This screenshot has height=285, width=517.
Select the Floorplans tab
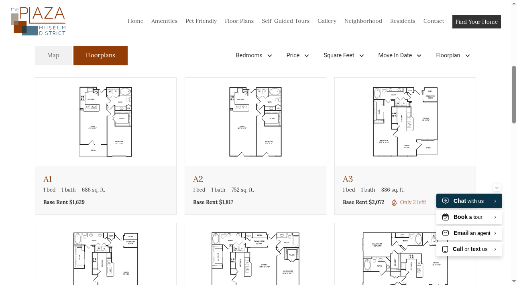pos(100,55)
